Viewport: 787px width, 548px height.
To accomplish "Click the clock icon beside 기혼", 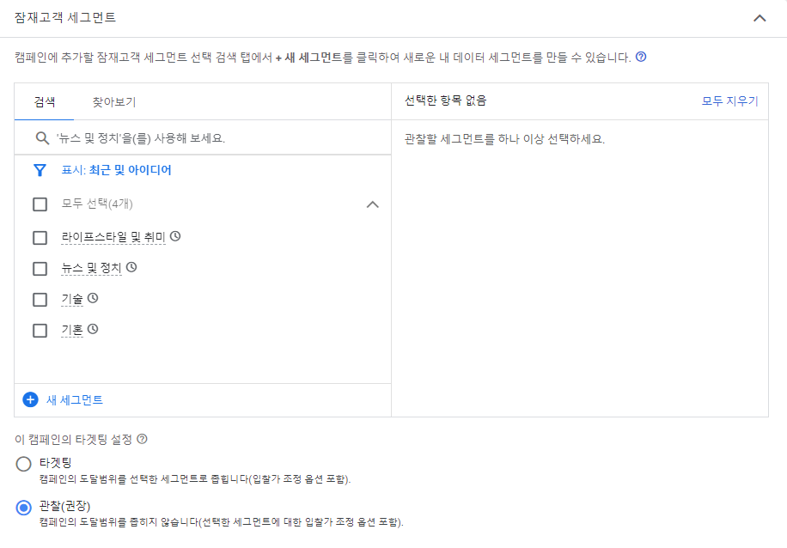I will click(x=92, y=329).
